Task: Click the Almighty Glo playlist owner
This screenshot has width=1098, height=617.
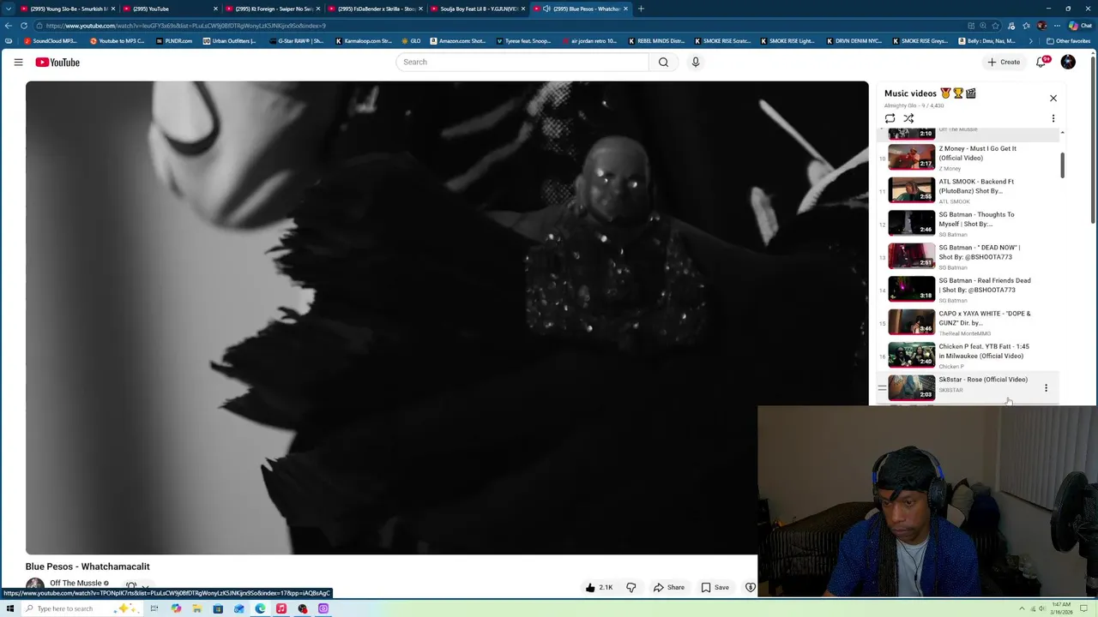Action: click(x=900, y=105)
